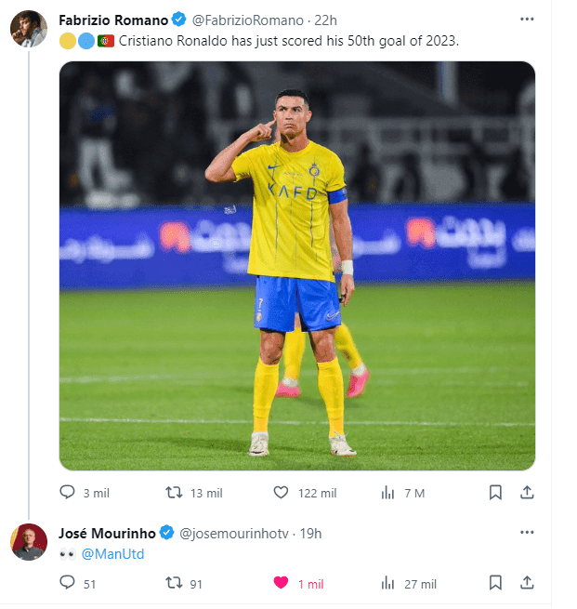This screenshot has width=577, height=609.
Task: Bookmark Fabrizio Romano's tweet
Action: (x=495, y=493)
